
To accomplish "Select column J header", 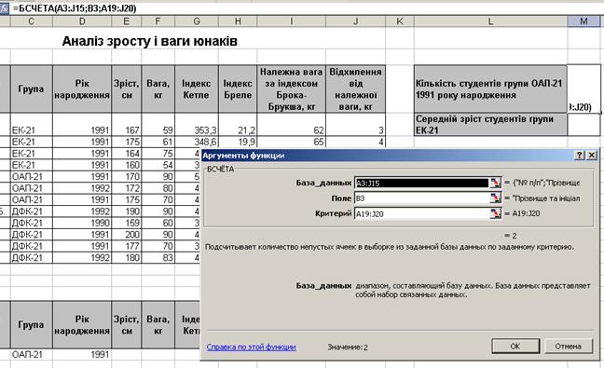I will (355, 21).
